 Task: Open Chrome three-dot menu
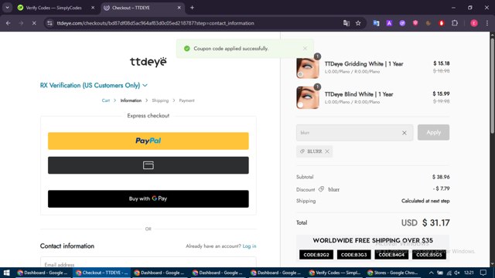coord(487,23)
